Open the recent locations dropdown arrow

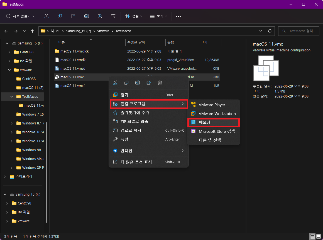click(24, 31)
